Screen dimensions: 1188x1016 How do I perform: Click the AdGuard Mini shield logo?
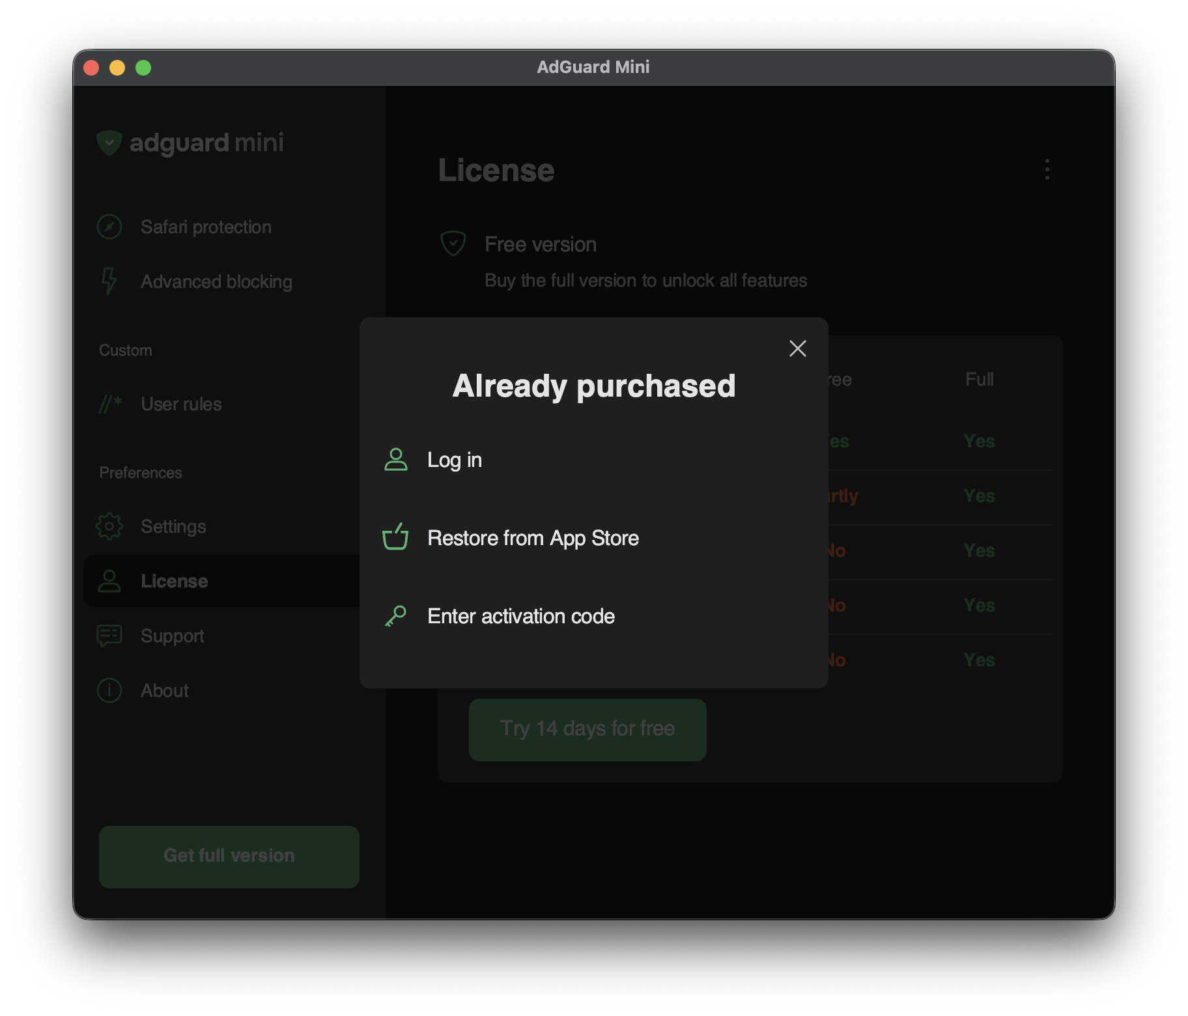tap(109, 143)
